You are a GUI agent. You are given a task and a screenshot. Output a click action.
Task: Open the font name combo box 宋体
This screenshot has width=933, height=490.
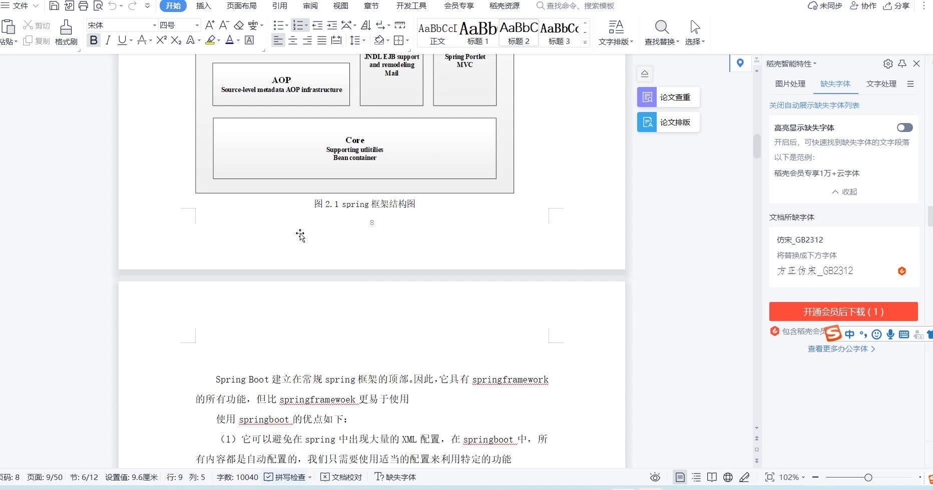[122, 25]
